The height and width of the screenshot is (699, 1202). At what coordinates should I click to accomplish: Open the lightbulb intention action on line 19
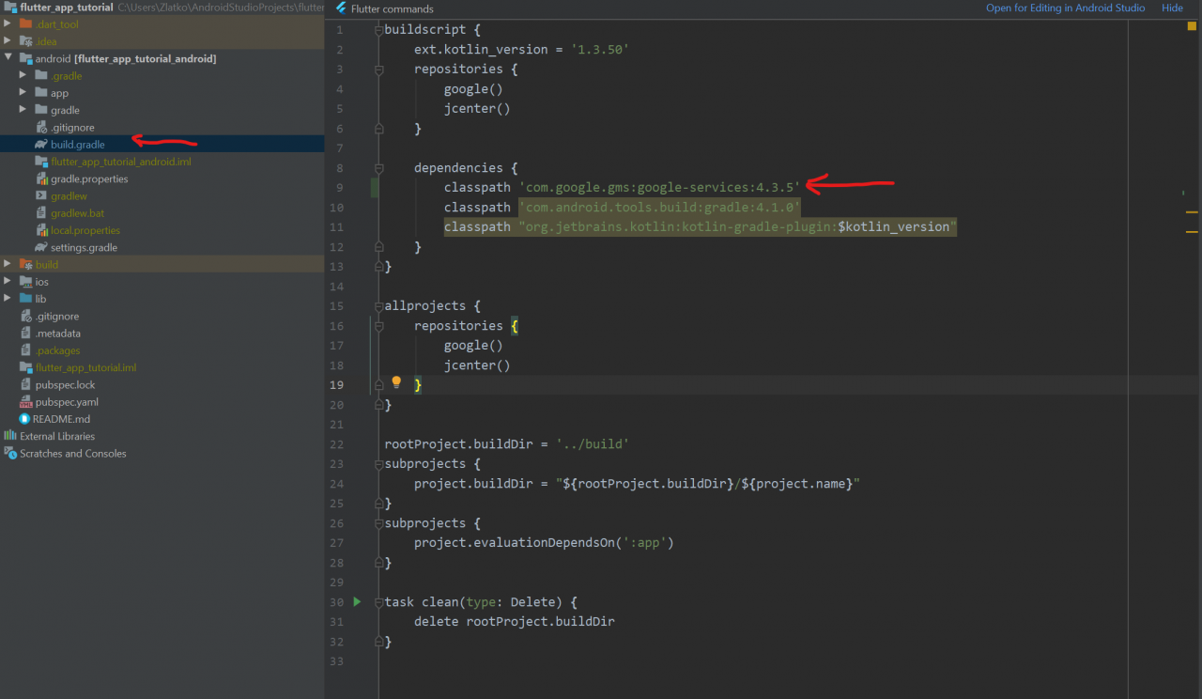coord(396,381)
